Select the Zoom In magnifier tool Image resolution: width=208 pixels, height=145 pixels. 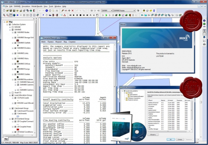[x=4, y=15]
